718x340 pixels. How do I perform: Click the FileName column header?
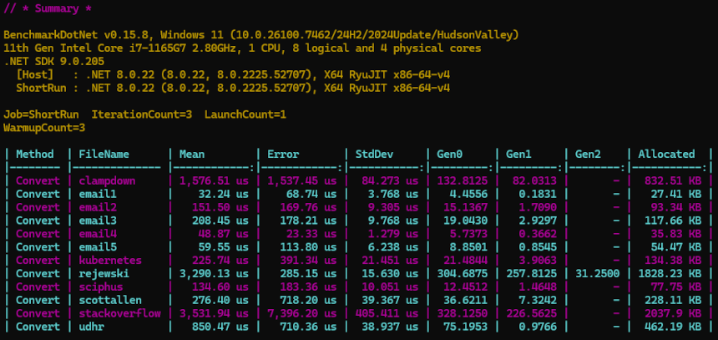pos(104,155)
